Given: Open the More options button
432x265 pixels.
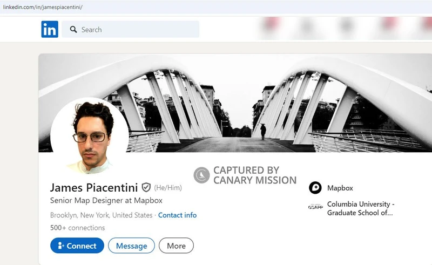Looking at the screenshot, I should click(x=176, y=246).
